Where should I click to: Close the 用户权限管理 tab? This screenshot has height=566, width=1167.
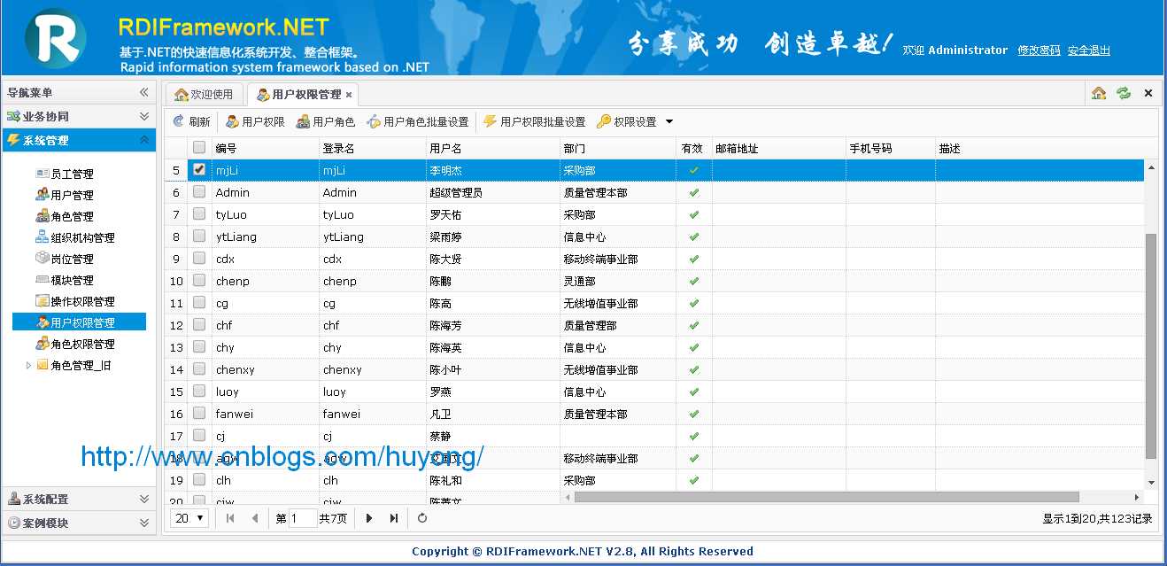(349, 95)
